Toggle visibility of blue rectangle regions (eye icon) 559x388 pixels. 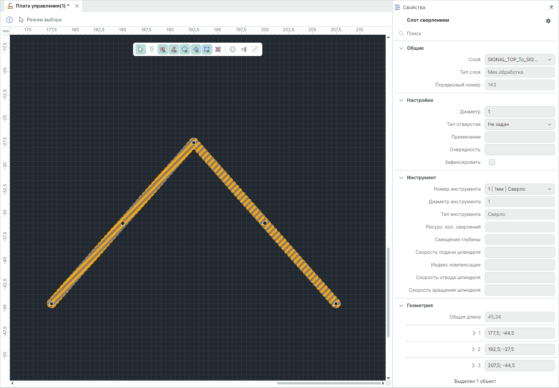click(207, 49)
